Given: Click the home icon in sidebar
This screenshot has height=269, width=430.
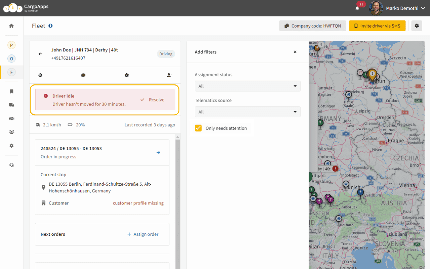Looking at the screenshot, I should point(11,26).
